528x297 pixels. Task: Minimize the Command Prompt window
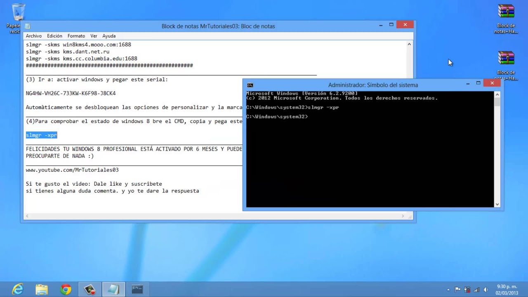point(468,84)
